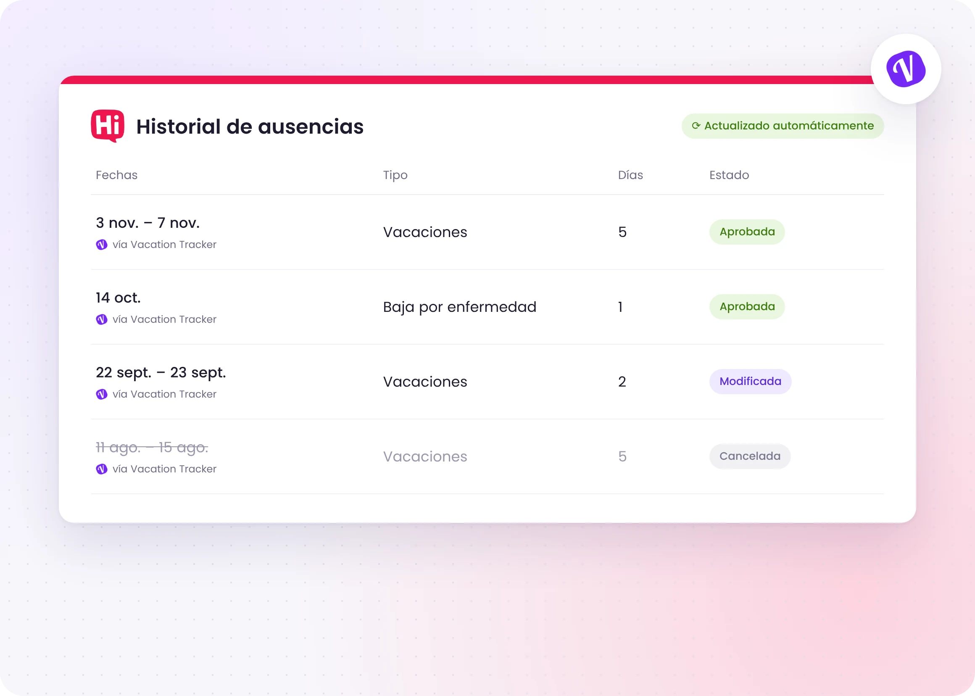This screenshot has height=696, width=975.
Task: Click the 2 days value in 22 sept. row
Action: 622,382
